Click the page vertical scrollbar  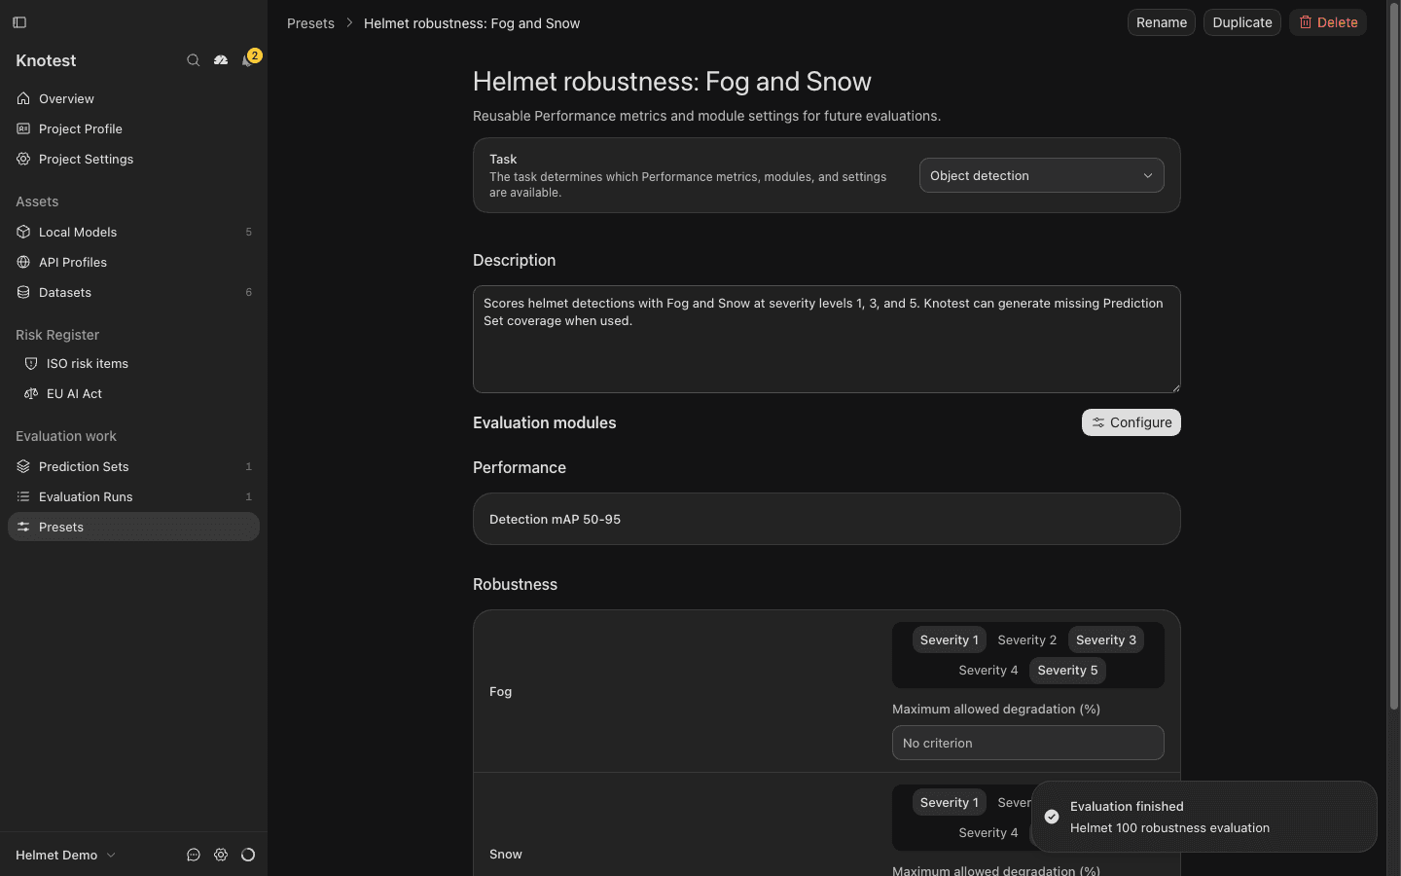[1393, 355]
